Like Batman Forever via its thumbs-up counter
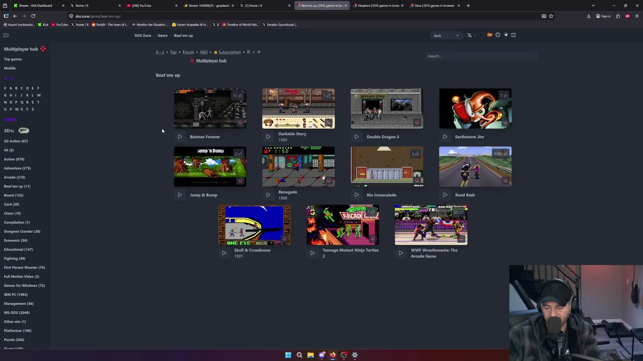 tap(238, 96)
